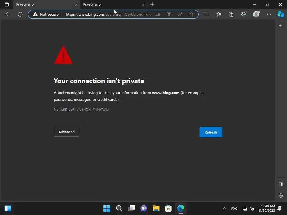
Task: Toggle the sidebar visibility icon
Action: click(x=281, y=184)
